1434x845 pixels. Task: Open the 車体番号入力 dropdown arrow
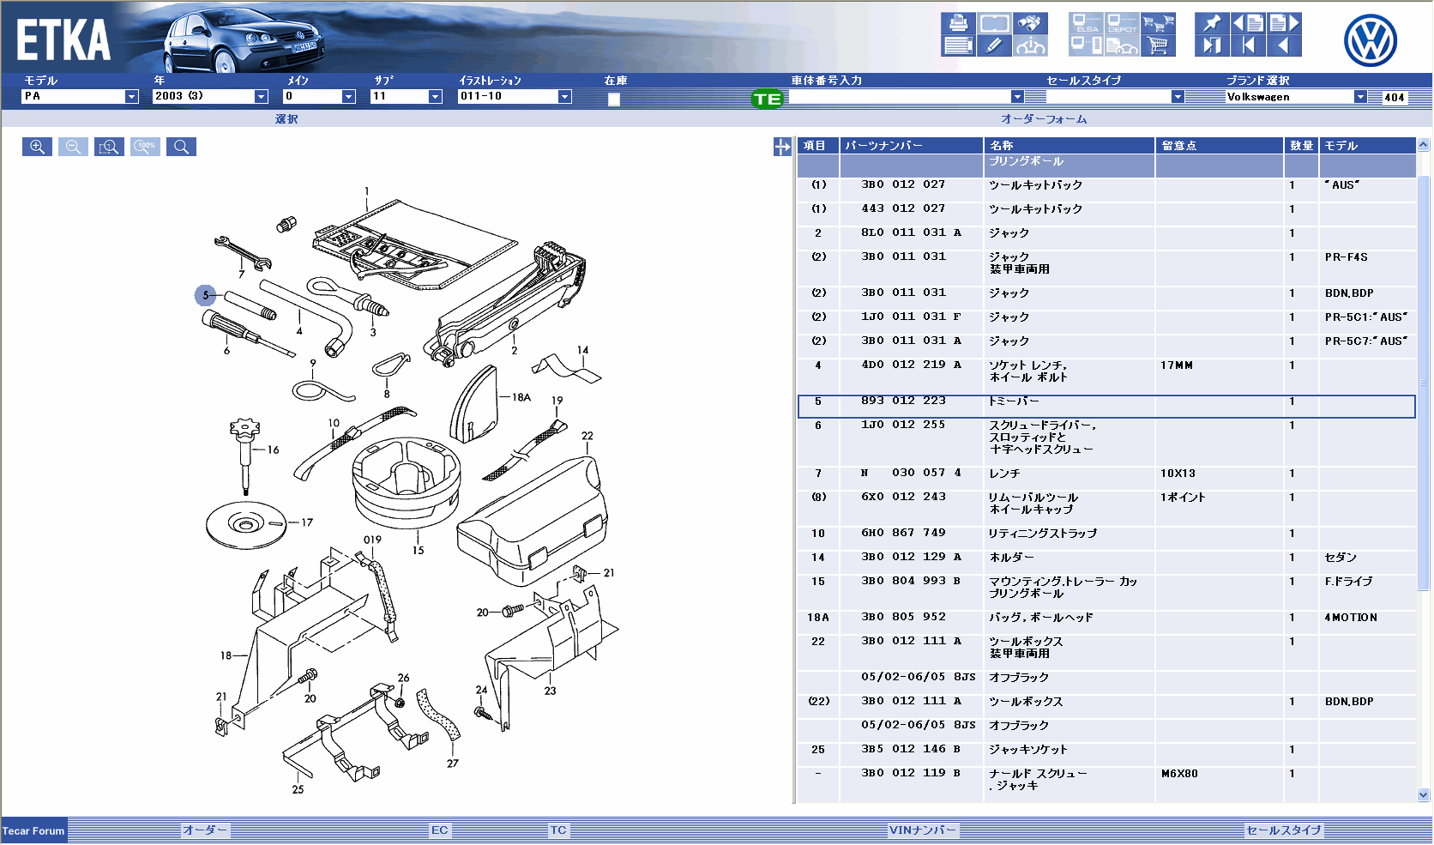coord(1017,97)
